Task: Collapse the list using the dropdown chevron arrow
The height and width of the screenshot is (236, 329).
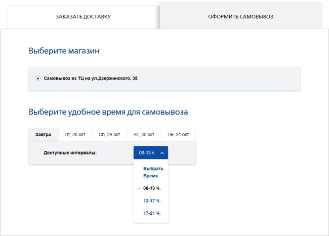Action: (162, 153)
